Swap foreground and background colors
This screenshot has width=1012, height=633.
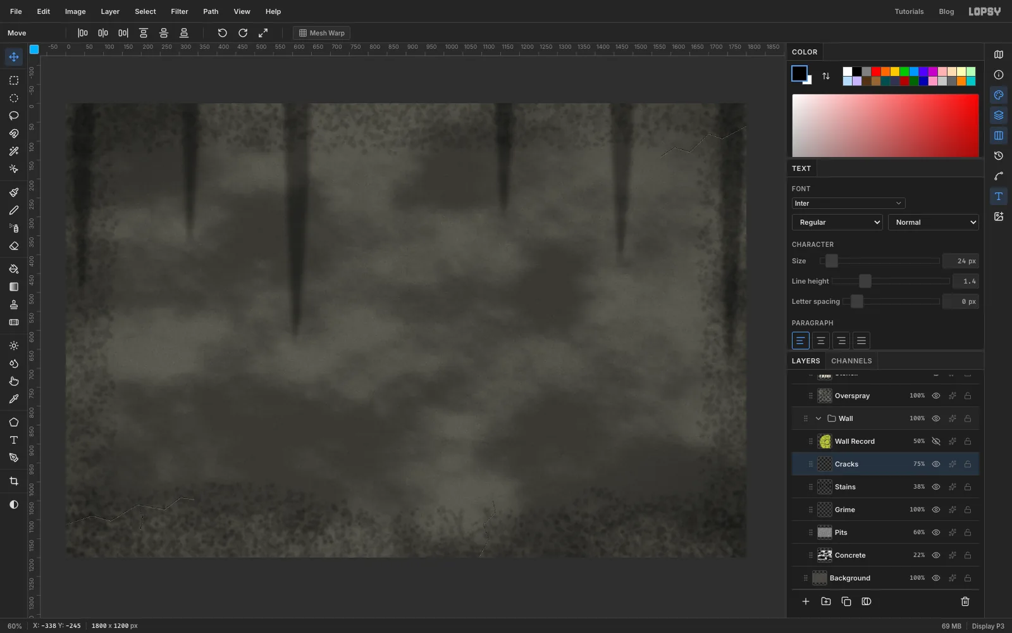(826, 76)
